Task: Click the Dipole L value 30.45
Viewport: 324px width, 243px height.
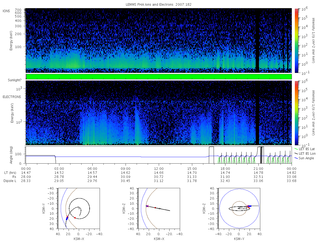Action: 126,181
